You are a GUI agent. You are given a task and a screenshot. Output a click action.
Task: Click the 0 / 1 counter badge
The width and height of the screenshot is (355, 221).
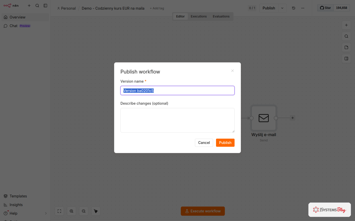tap(252, 8)
